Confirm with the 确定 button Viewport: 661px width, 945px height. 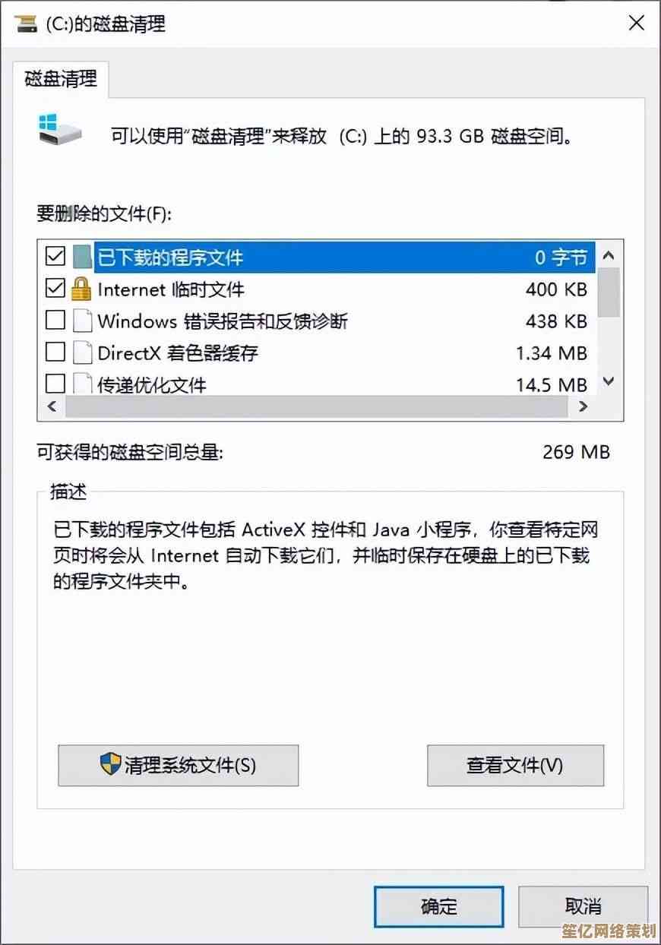coord(439,906)
